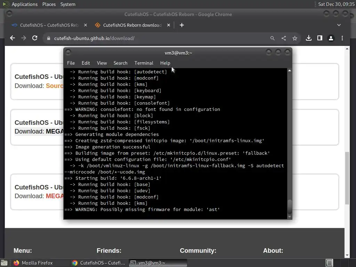Expand Chrome tab search chevron

(x=339, y=25)
